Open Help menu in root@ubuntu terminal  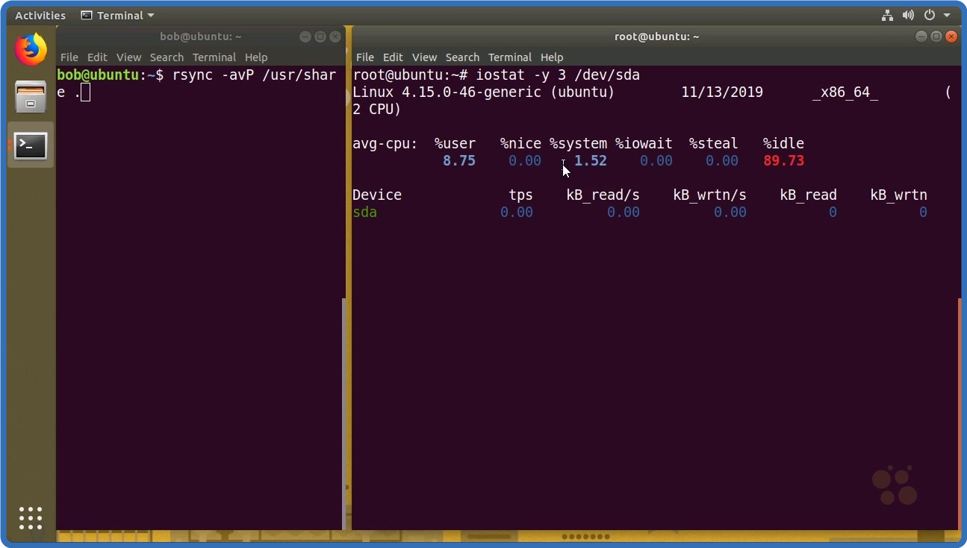pyautogui.click(x=552, y=57)
